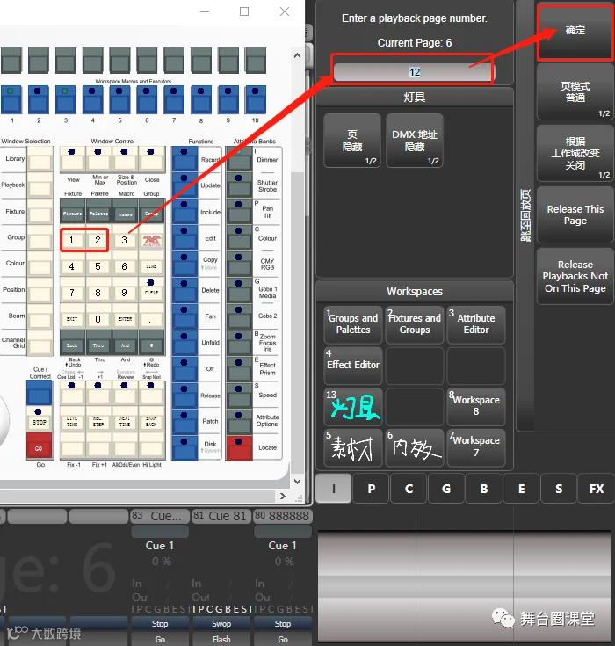The image size is (615, 646).
Task: Toggle 根据工作域改变 关闭 softkey
Action: click(x=575, y=153)
